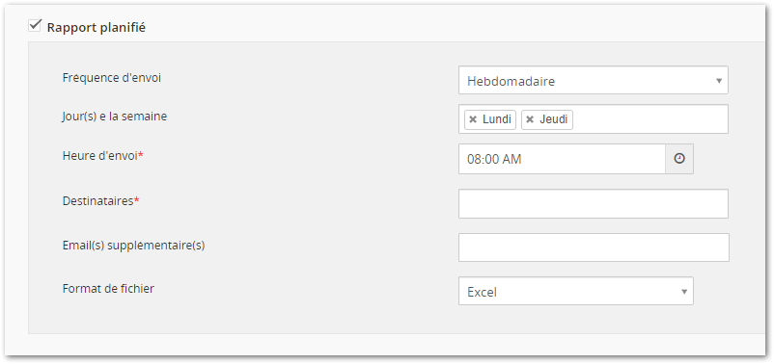Image resolution: width=774 pixels, height=364 pixels.
Task: Click into the Destinataires field
Action: coord(593,203)
